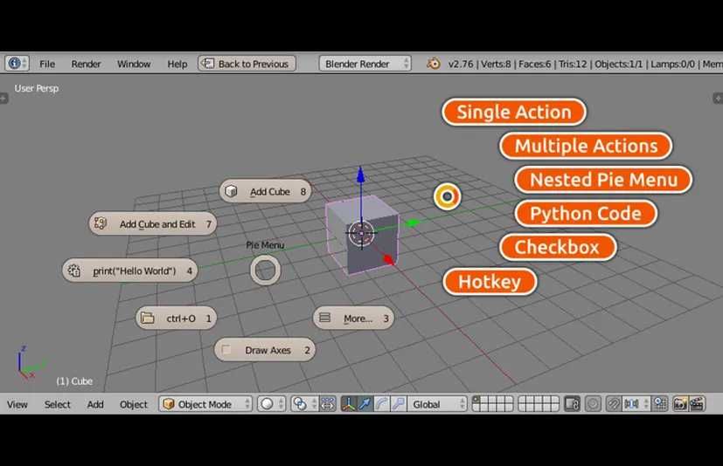Expand the left region plus handle
Screen dimensions: 723x466
(x=3, y=98)
